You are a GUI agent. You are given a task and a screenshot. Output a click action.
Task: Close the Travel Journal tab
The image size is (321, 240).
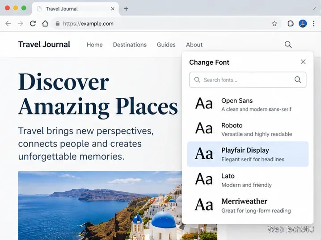tap(113, 9)
